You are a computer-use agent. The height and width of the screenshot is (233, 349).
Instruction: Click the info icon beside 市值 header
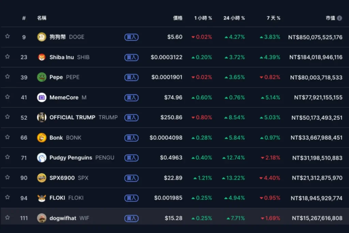339,18
